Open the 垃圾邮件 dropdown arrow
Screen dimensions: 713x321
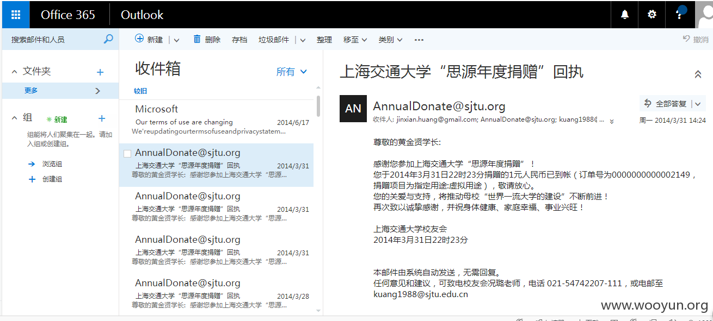(303, 40)
